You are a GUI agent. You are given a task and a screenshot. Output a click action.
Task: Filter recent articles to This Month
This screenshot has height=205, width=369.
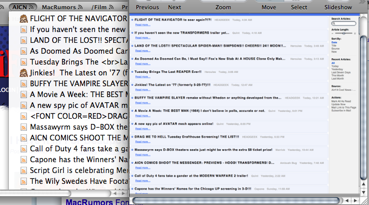337,75
